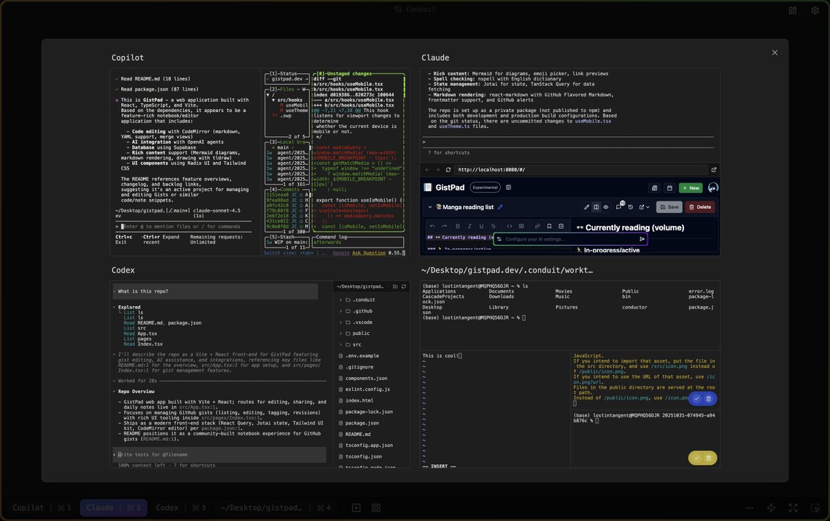Click the link insertion icon in the editor toolbar
Viewport: 830px width, 521px height.
(x=537, y=226)
